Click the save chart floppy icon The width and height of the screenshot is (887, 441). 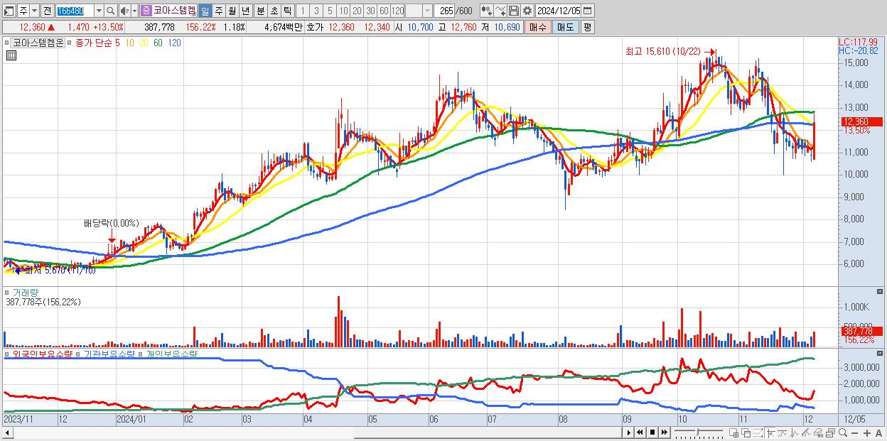514,11
